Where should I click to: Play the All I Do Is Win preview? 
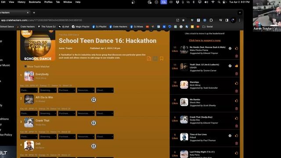pos(94,100)
